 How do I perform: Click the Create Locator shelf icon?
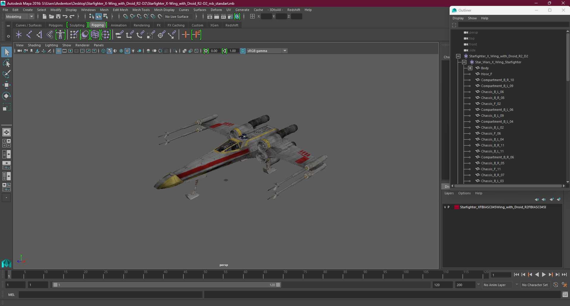coord(19,35)
